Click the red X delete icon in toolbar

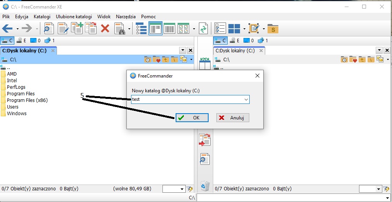[105, 28]
